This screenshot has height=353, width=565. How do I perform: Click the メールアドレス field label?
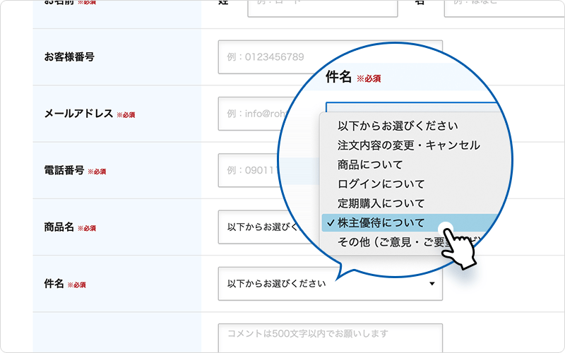pos(78,114)
